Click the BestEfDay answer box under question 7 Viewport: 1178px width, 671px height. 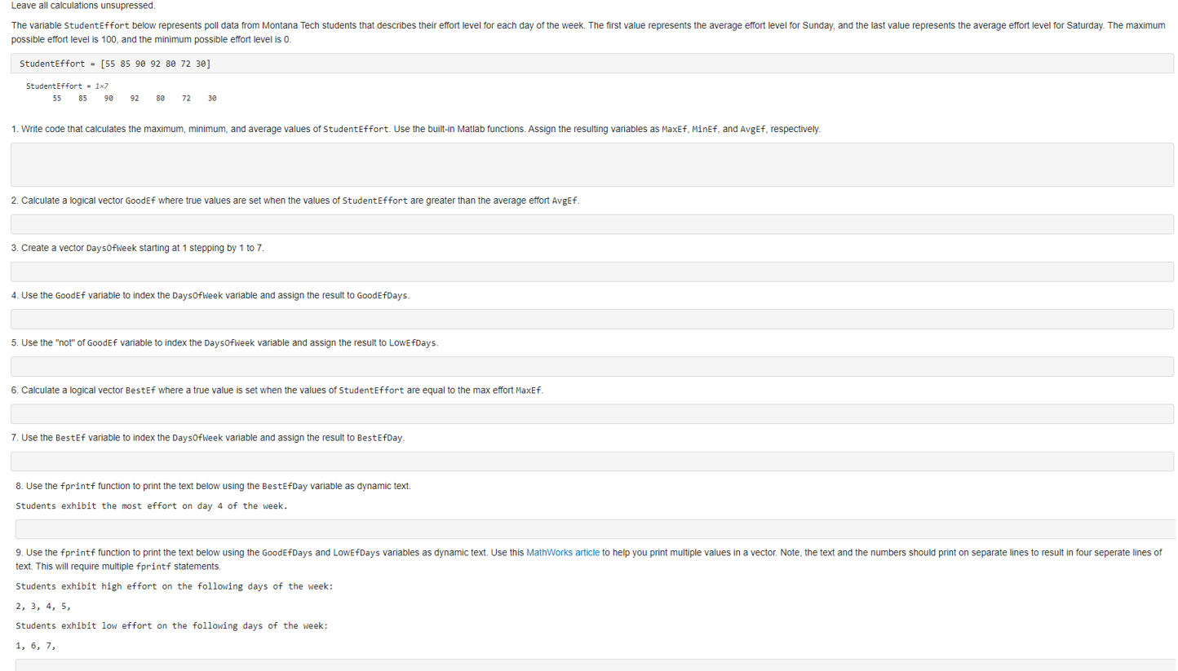pyautogui.click(x=591, y=461)
